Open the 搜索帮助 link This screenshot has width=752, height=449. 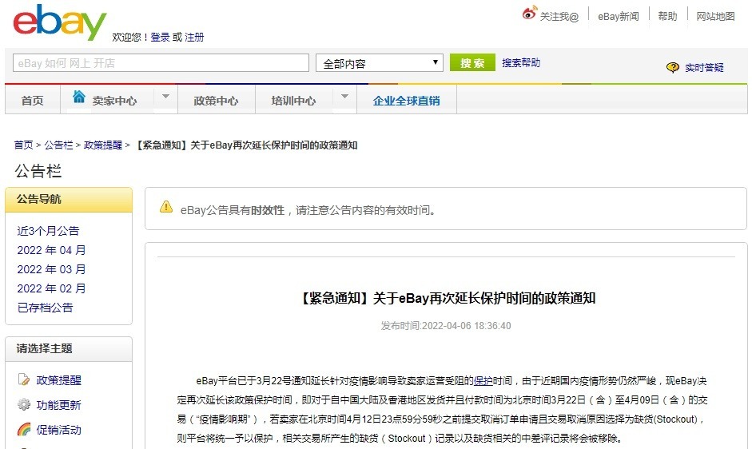click(x=521, y=63)
